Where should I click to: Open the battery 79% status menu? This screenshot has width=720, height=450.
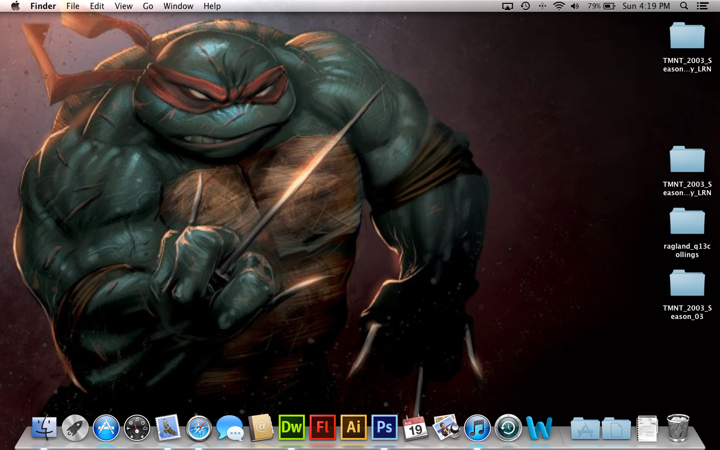[602, 6]
